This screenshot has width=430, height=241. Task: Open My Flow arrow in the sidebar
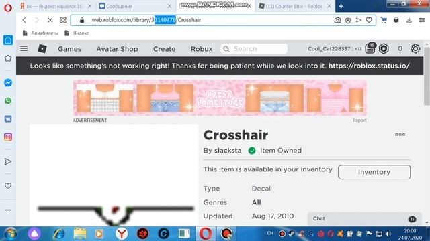tap(8, 161)
